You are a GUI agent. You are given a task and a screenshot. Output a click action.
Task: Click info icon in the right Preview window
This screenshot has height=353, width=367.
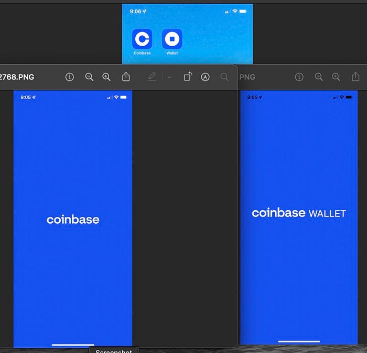click(x=299, y=77)
